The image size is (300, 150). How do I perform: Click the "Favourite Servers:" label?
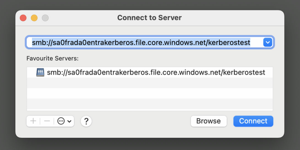point(52,58)
